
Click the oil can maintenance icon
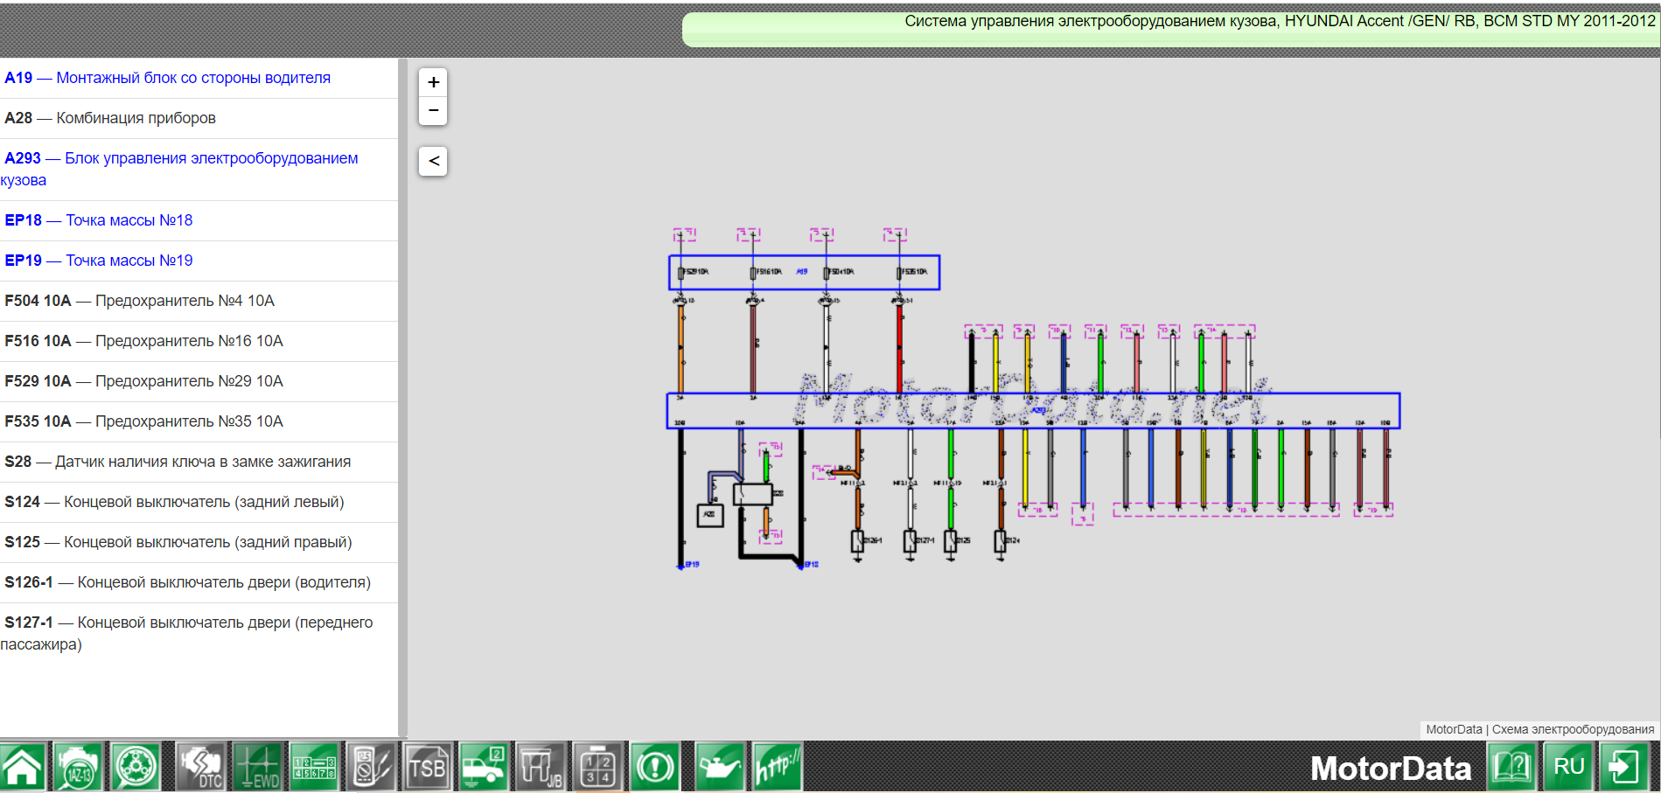[x=720, y=767]
